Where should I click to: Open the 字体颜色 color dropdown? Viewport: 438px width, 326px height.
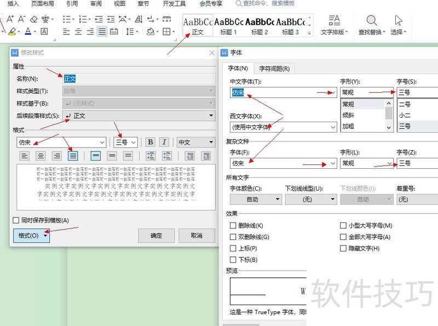click(277, 199)
